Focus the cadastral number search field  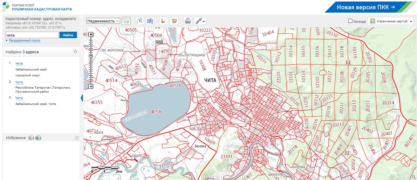(x=32, y=35)
